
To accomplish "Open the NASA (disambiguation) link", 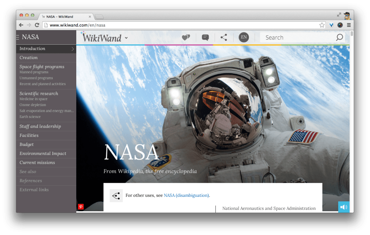I will tap(186, 195).
